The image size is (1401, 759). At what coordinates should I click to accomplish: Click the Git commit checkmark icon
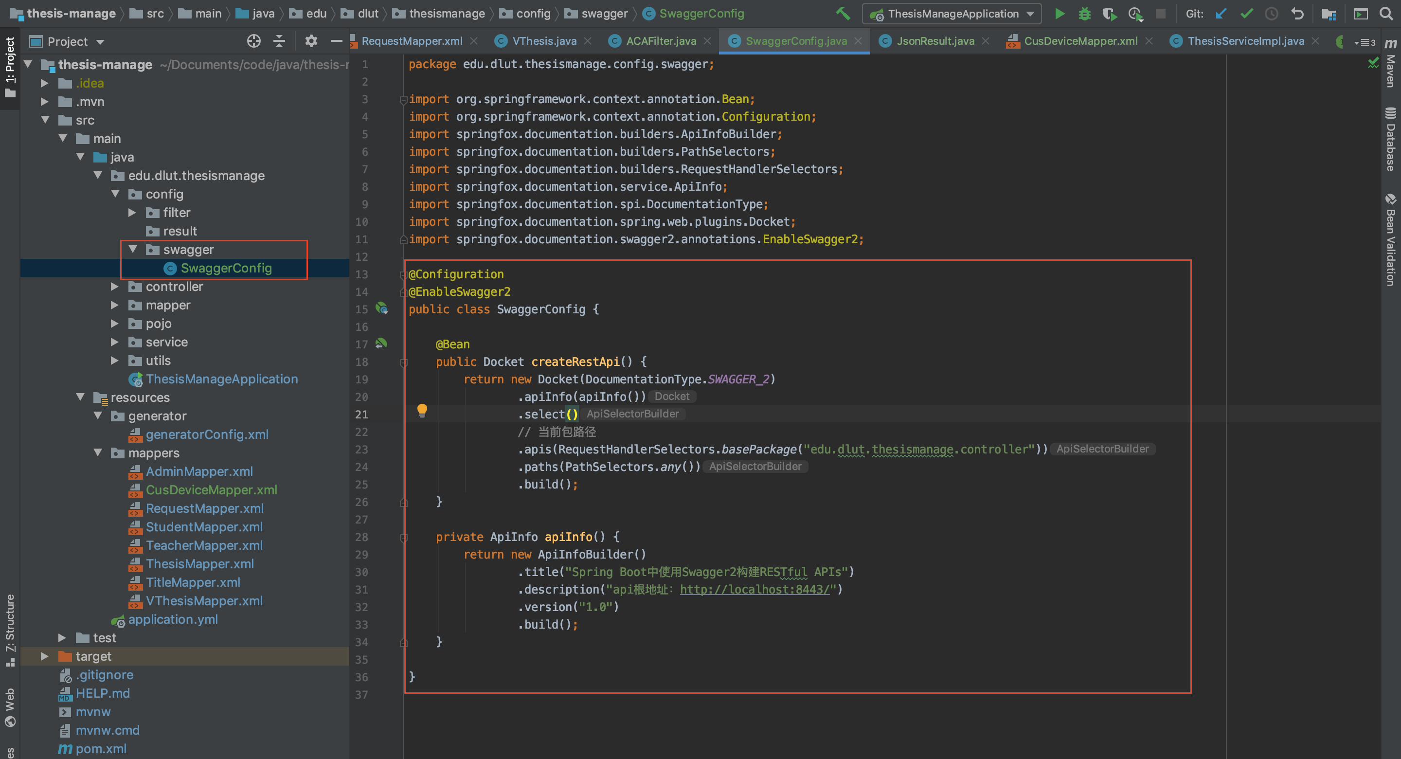coord(1246,14)
